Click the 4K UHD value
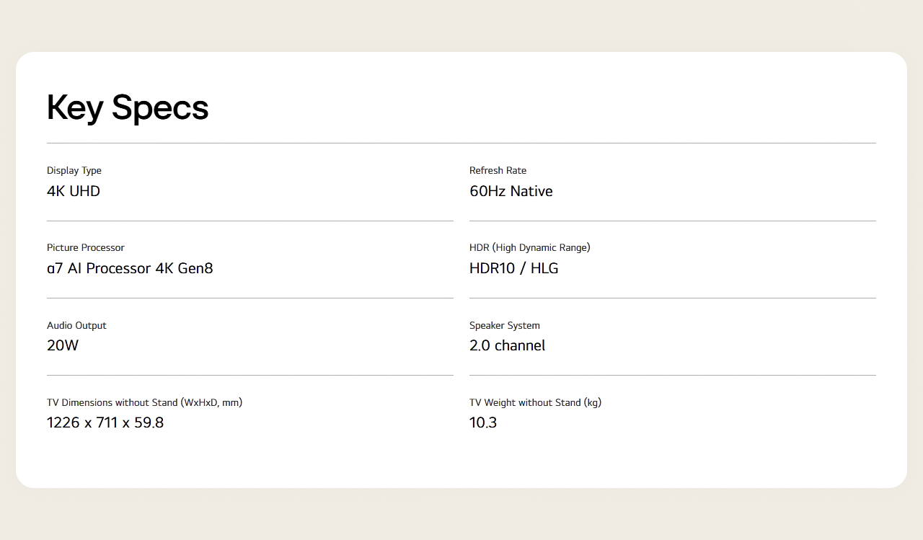Image resolution: width=923 pixels, height=540 pixels. tap(74, 191)
